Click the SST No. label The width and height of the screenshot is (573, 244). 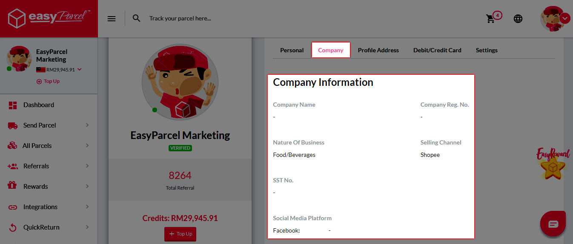click(x=283, y=180)
